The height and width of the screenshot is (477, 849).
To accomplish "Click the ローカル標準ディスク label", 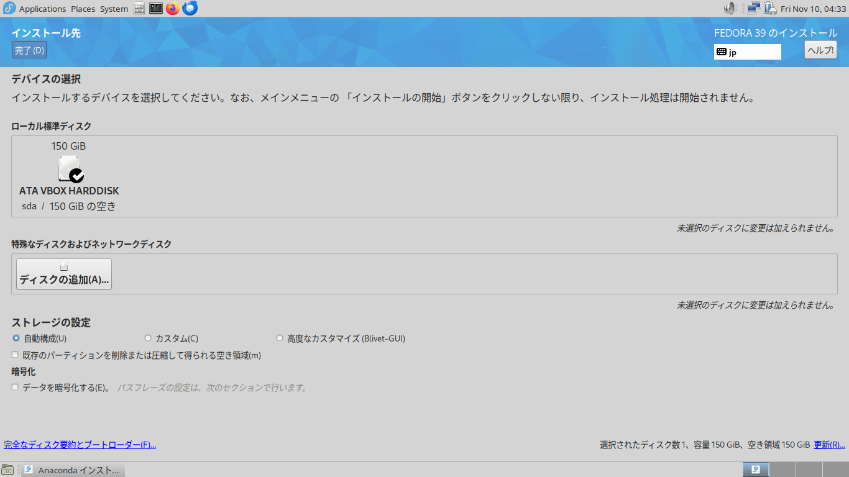I will point(51,126).
